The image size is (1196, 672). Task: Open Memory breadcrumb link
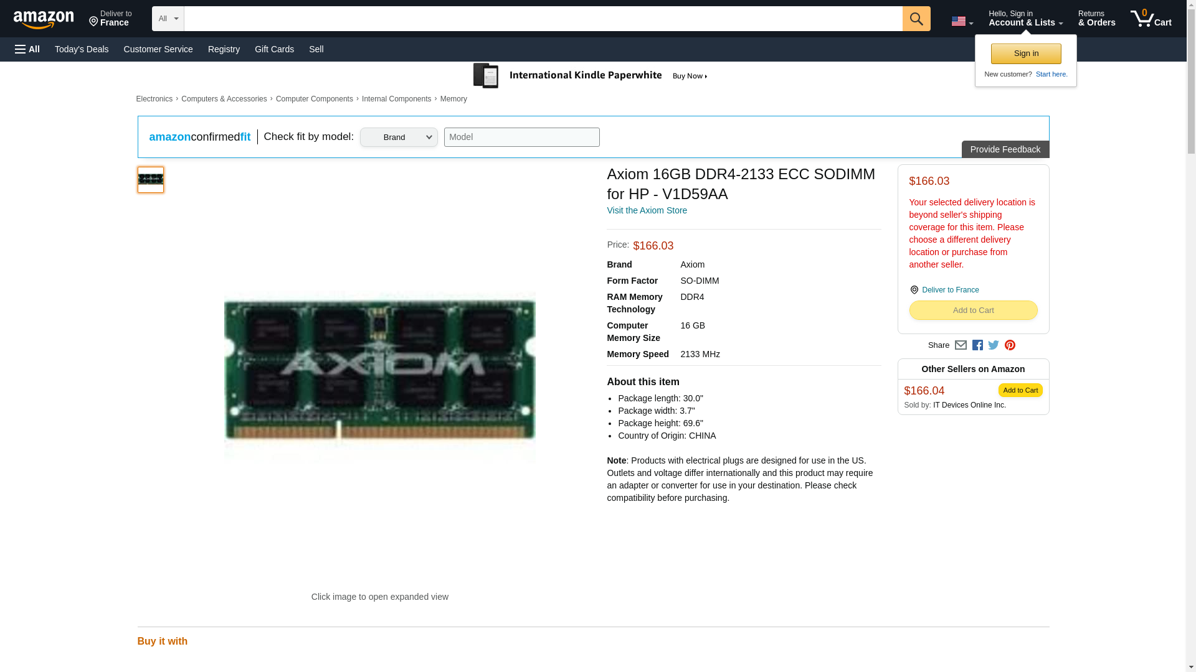click(x=453, y=99)
